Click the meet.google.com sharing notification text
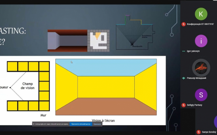This screenshot has height=135, width=217. (x=52, y=124)
